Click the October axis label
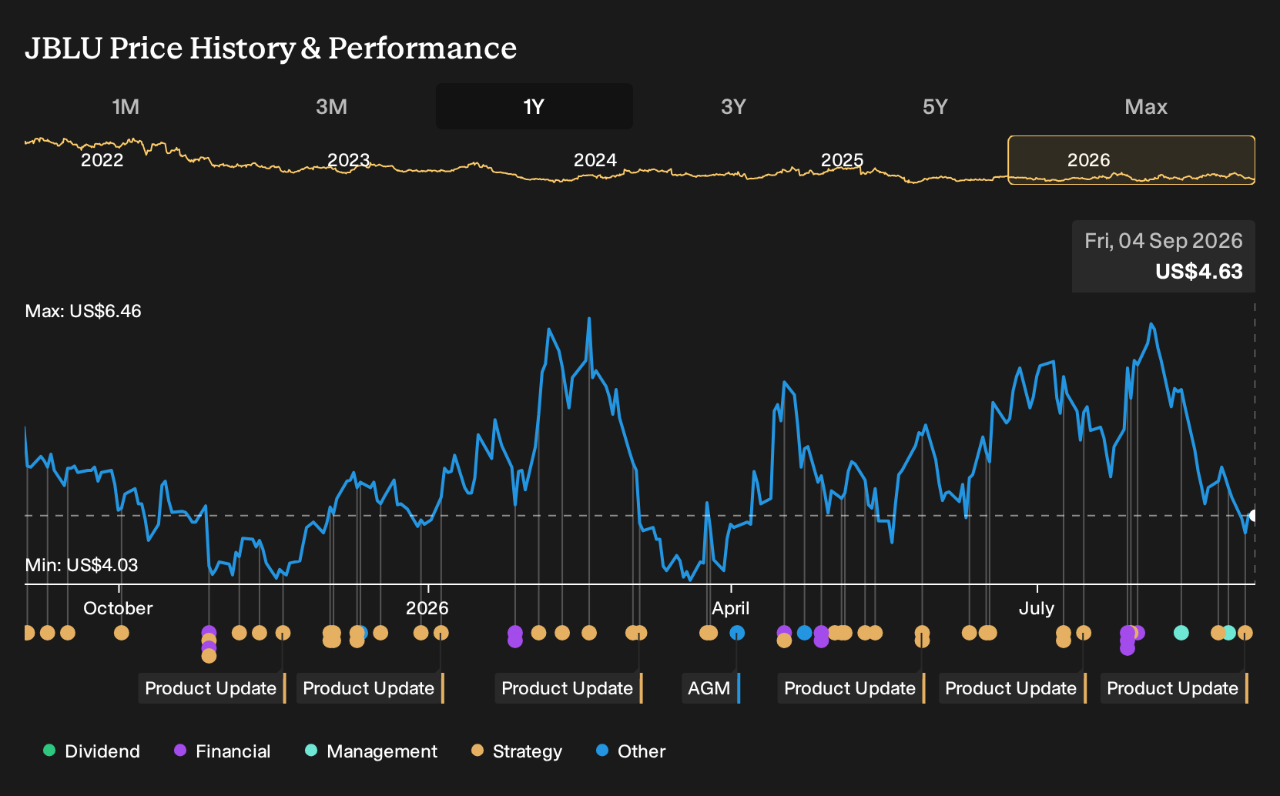1280x796 pixels. (x=118, y=608)
